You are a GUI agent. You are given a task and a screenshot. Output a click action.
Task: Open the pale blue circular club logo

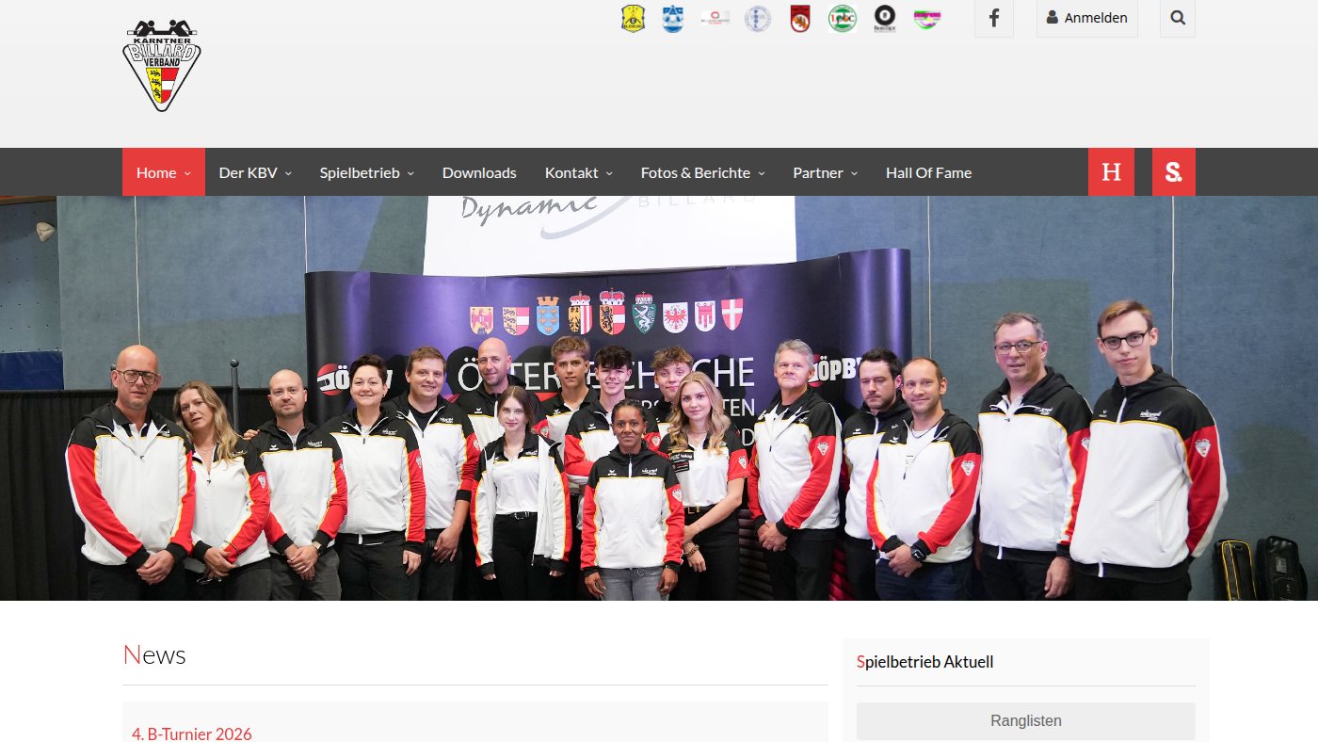pos(758,18)
